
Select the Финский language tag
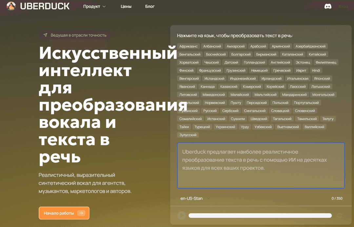pyautogui.click(x=186, y=71)
